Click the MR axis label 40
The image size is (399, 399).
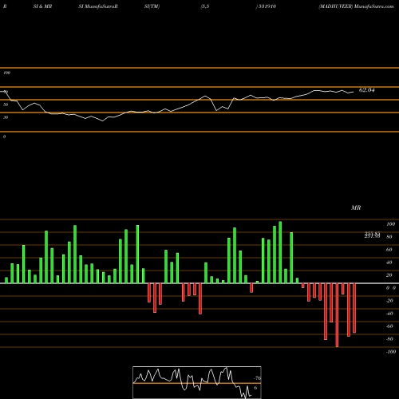click(389, 263)
